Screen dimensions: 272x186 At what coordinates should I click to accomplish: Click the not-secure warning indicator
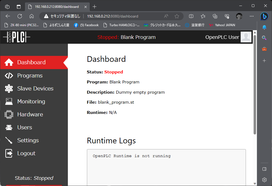pos(62,16)
